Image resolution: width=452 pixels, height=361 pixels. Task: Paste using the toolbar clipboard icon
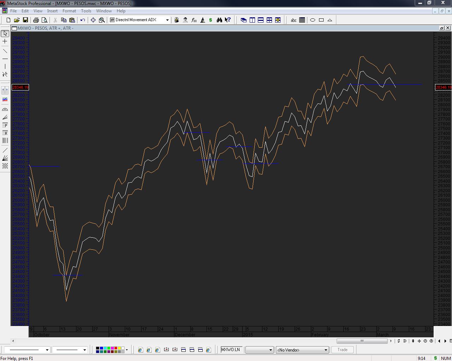pos(72,20)
